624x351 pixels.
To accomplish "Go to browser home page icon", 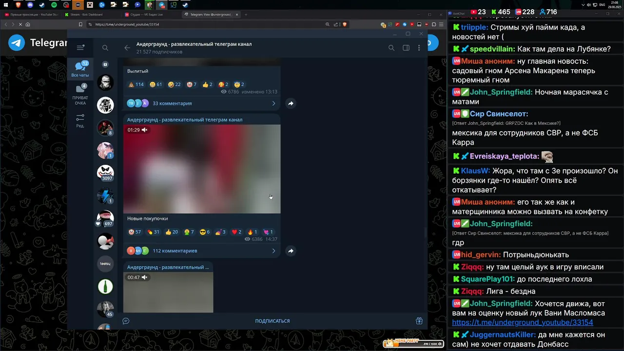I will coord(28,24).
